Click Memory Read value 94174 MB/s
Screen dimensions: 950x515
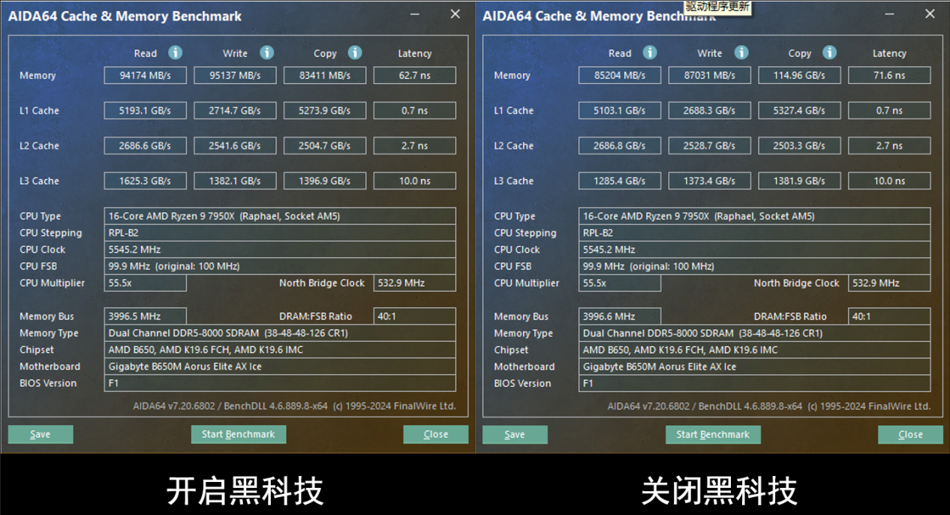(x=145, y=76)
